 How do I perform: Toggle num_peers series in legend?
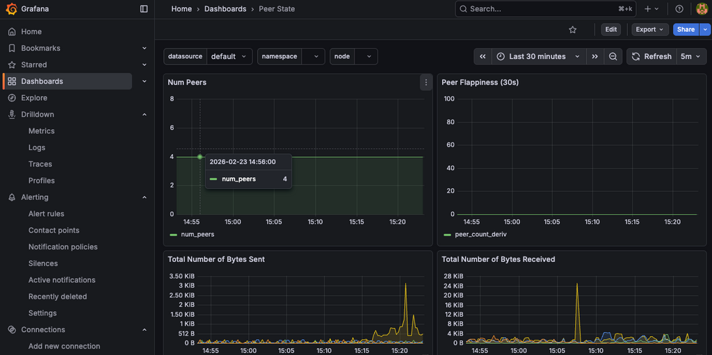[x=197, y=235]
